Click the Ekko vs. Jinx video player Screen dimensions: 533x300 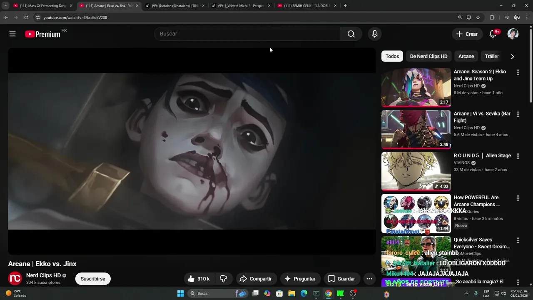click(192, 151)
